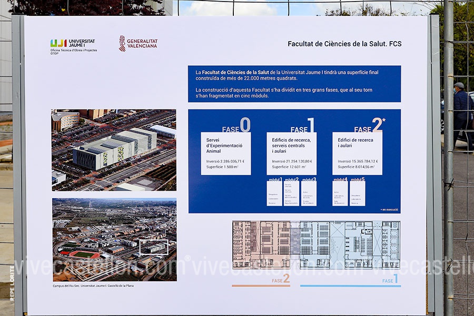The width and height of the screenshot is (474, 316).
Task: Select the 'Servei d'Experimentació Animal' text
Action: pyautogui.click(x=224, y=145)
